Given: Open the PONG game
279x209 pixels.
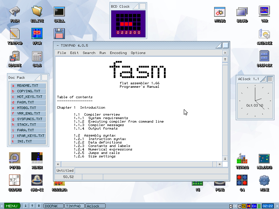Looking at the screenshot, I should pyautogui.click(x=220, y=184).
